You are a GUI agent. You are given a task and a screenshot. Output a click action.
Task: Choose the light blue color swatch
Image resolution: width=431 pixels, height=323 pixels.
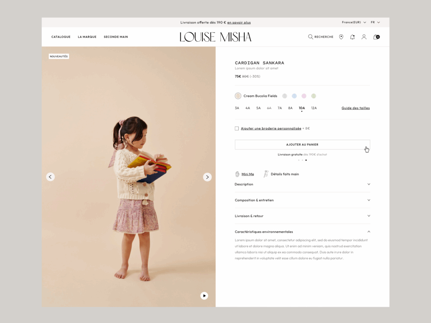[294, 96]
